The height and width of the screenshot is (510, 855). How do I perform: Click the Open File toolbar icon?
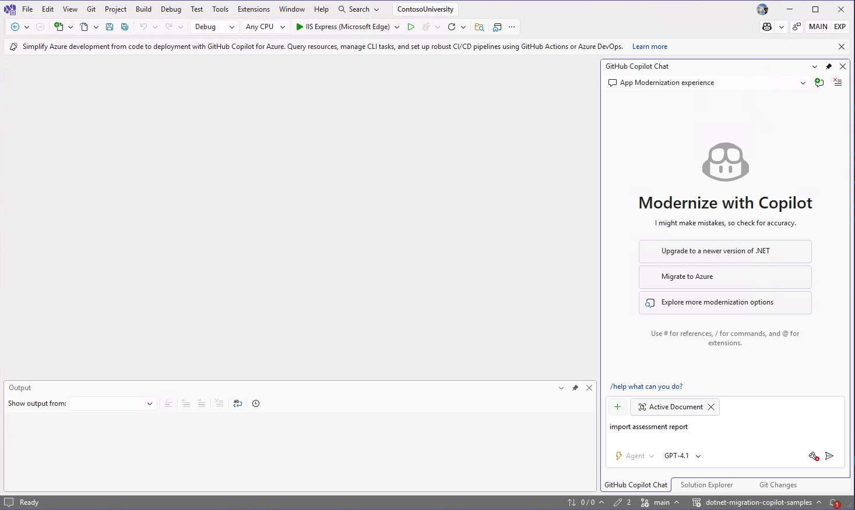pos(84,27)
